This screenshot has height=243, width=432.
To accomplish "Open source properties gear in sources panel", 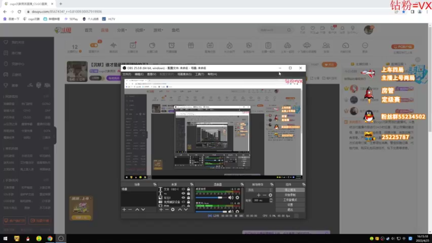I will 173,210.
